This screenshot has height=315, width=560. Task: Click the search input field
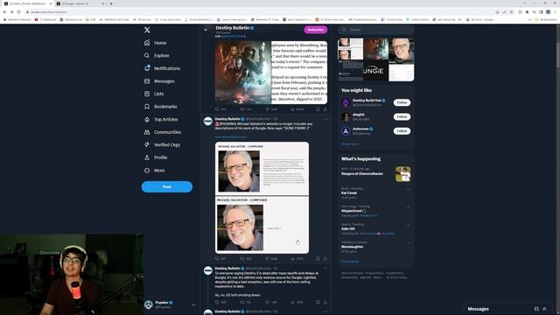[376, 30]
